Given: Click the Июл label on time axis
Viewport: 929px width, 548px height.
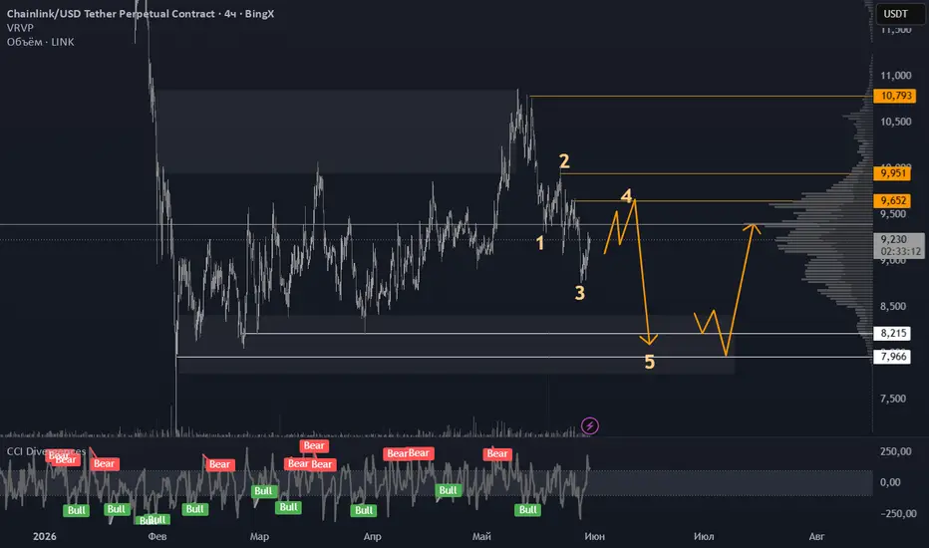Looking at the screenshot, I should pos(704,536).
